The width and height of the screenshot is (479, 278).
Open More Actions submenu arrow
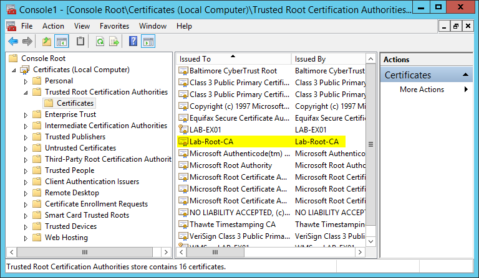pos(466,89)
